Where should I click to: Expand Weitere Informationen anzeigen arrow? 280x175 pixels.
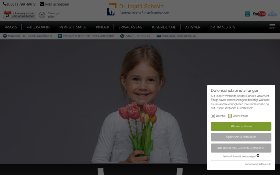click(258, 156)
